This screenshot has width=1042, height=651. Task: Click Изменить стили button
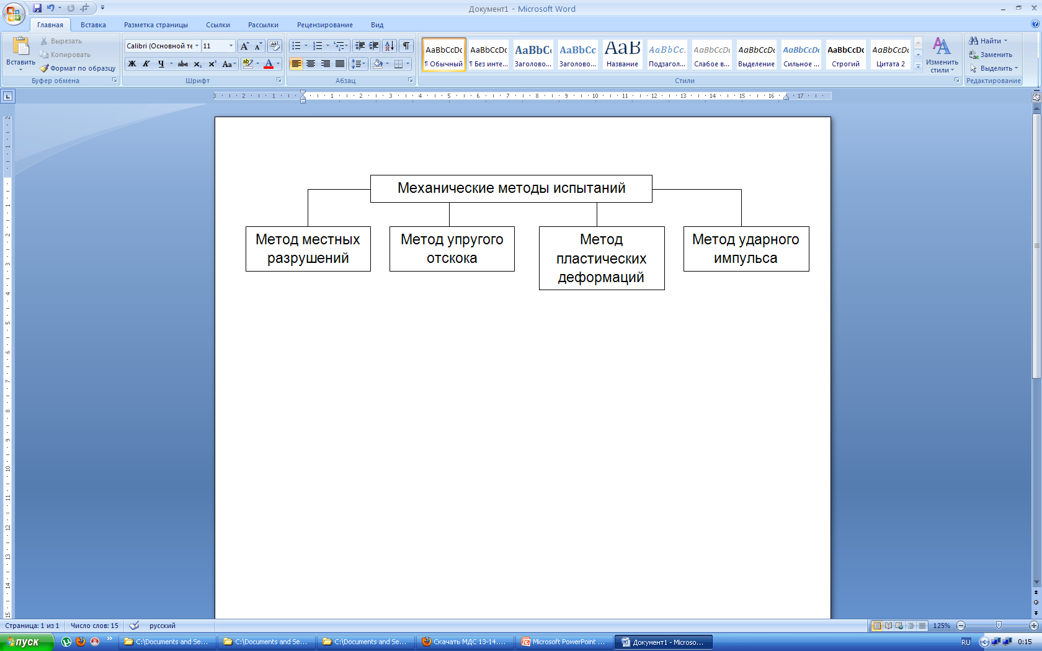pyautogui.click(x=942, y=55)
